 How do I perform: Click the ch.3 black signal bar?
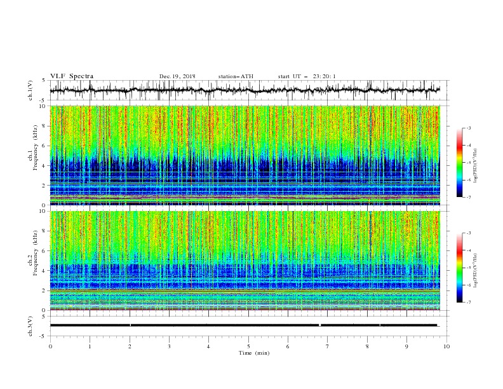[x=244, y=325]
